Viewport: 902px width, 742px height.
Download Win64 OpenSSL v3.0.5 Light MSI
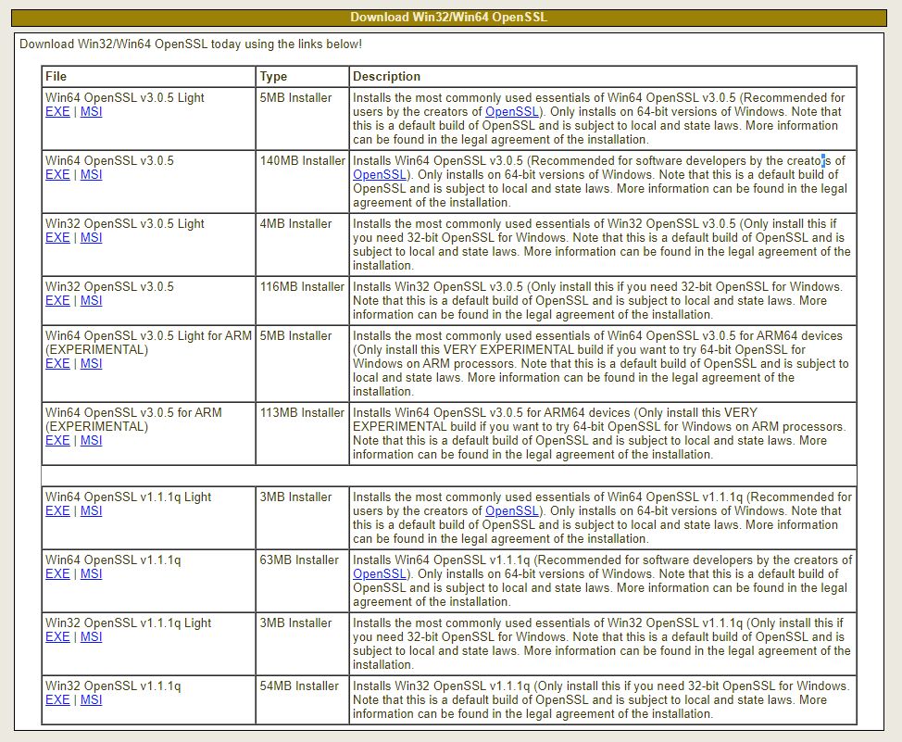pos(91,112)
